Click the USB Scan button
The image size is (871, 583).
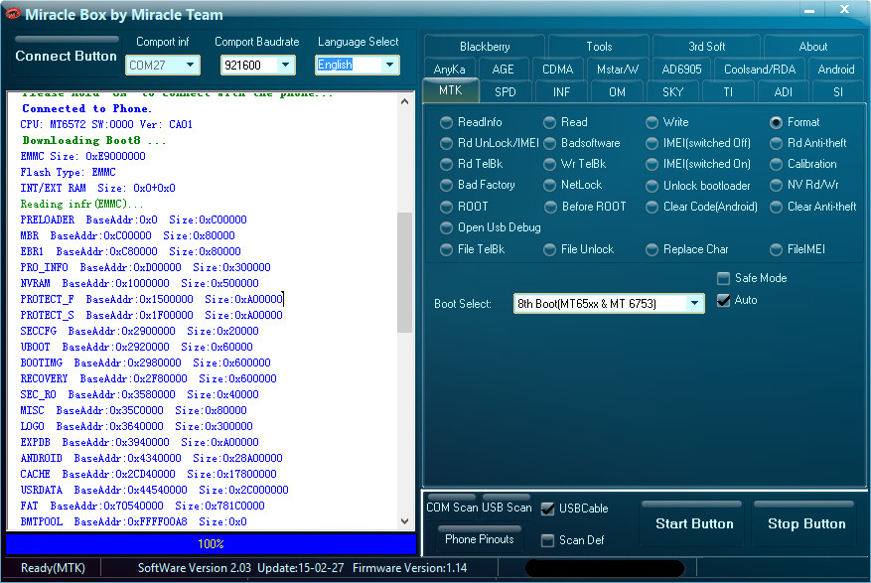pos(507,507)
